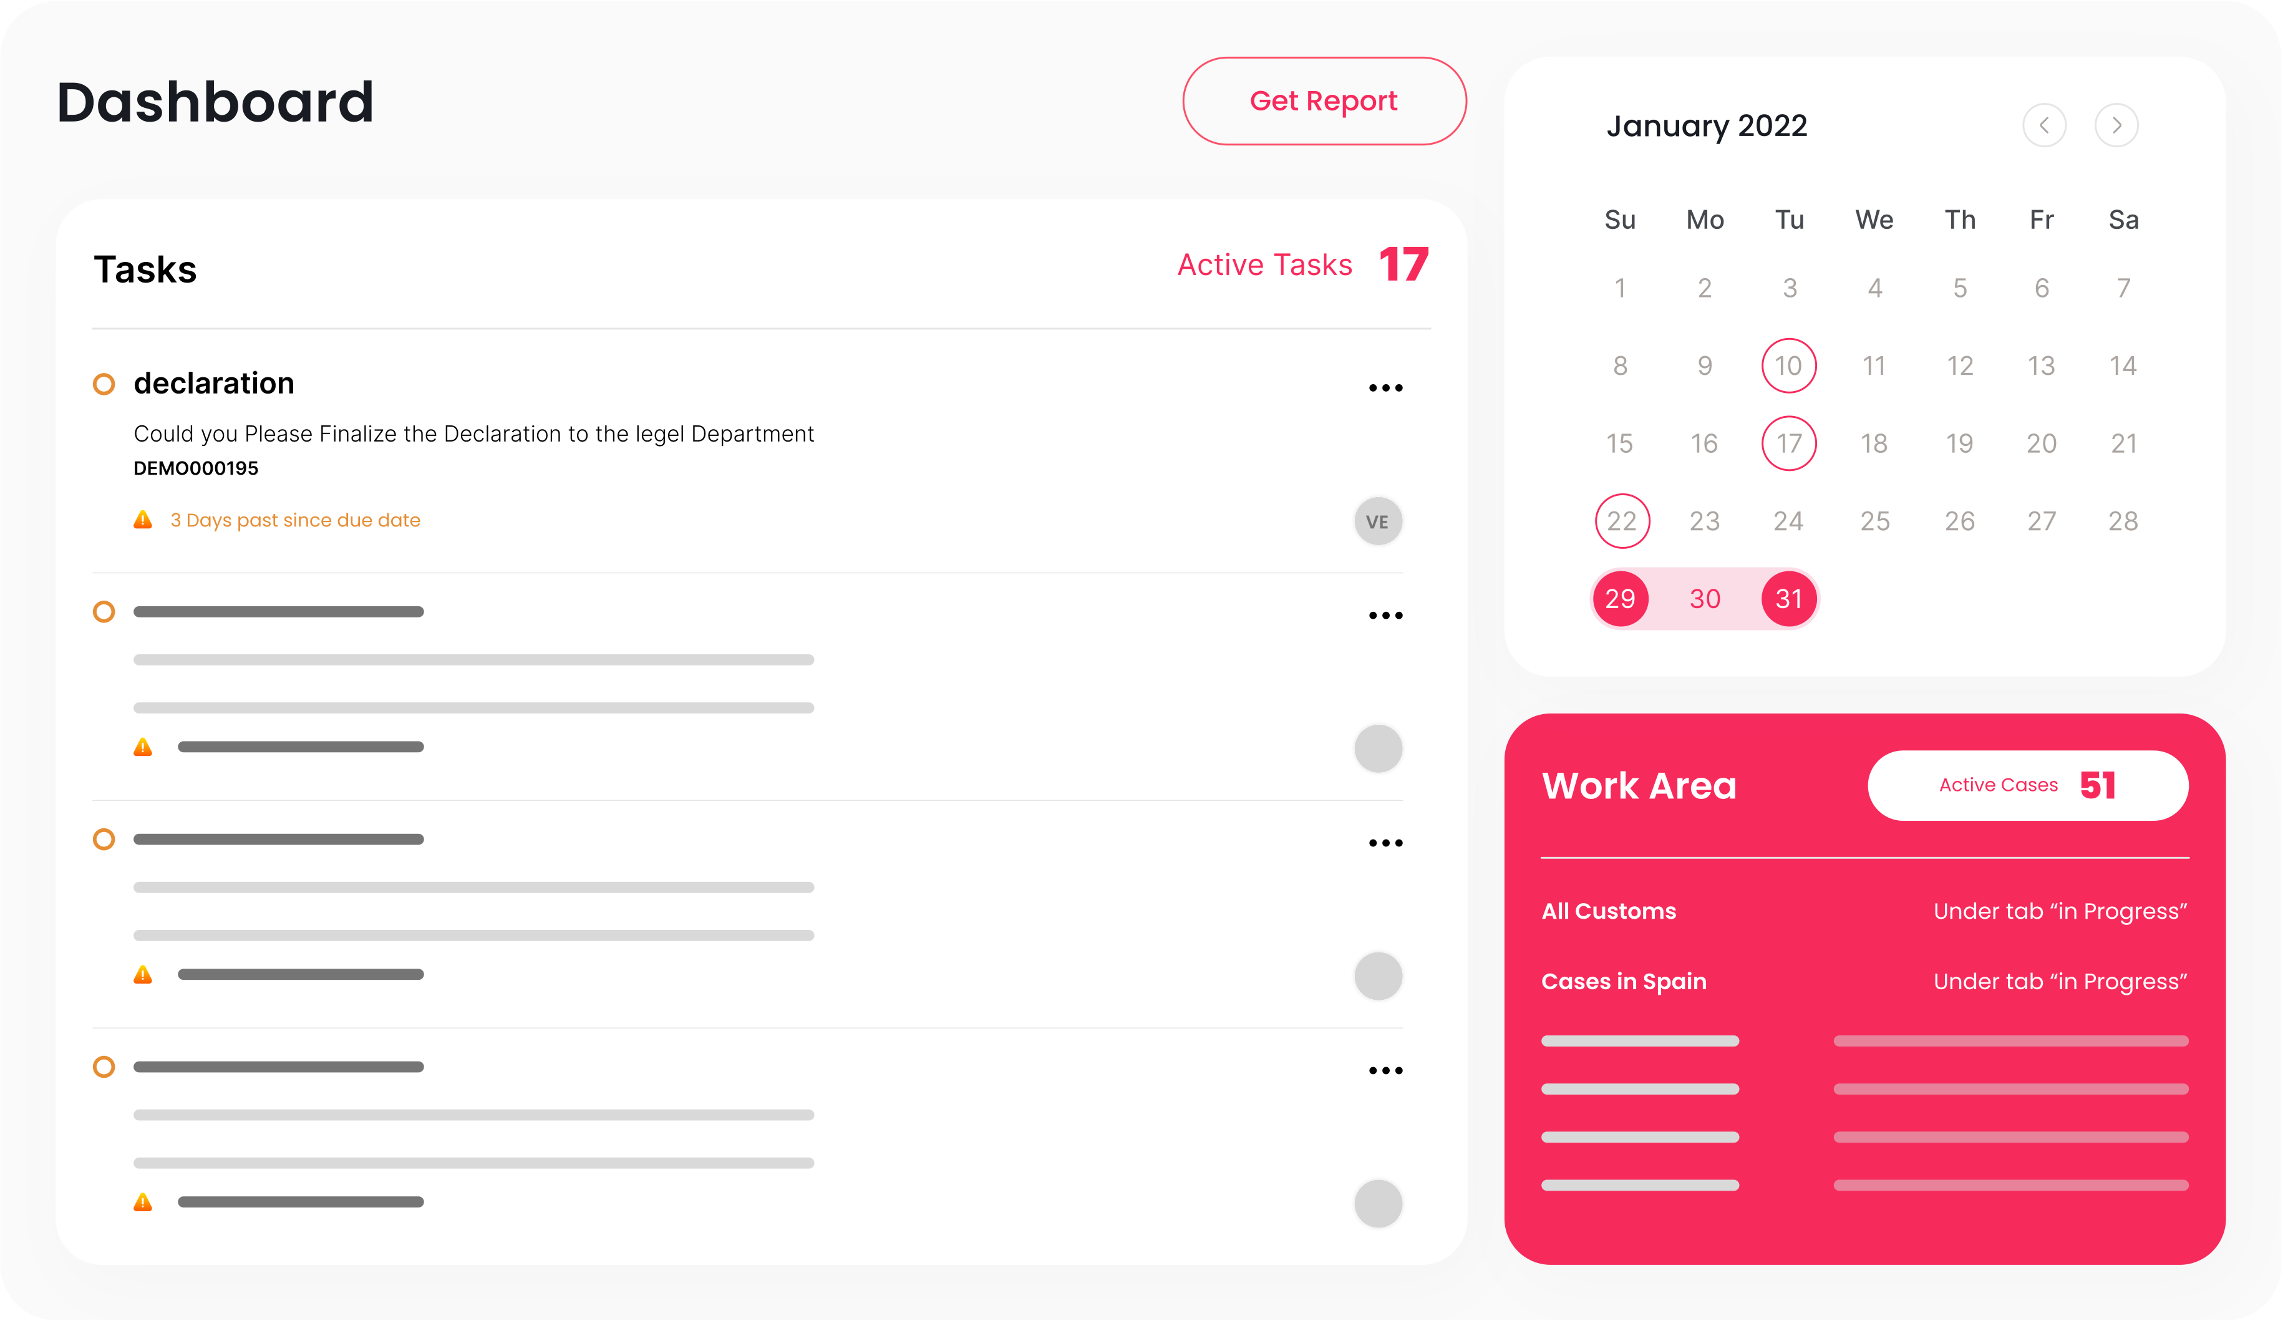Select the All Customs work area row
Screen dimensions: 2283x1321
(x=1608, y=911)
